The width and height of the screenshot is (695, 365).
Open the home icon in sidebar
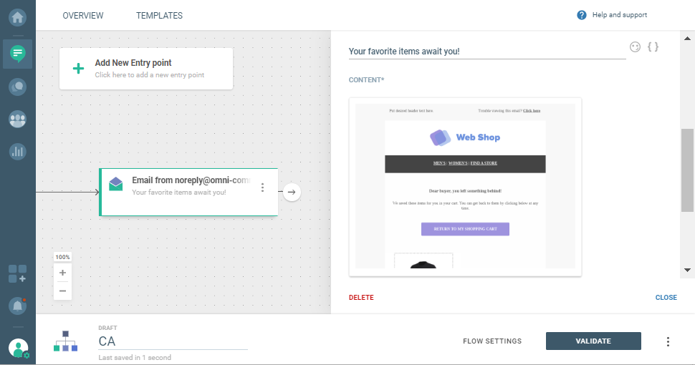pyautogui.click(x=18, y=15)
